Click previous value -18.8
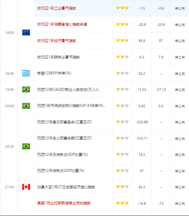This screenshot has width=189, height=216. 142,204
